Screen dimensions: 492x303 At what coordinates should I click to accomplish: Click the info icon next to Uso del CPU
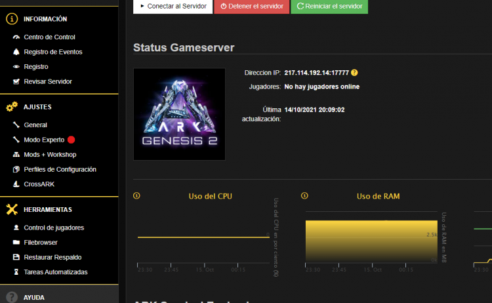coord(137,195)
